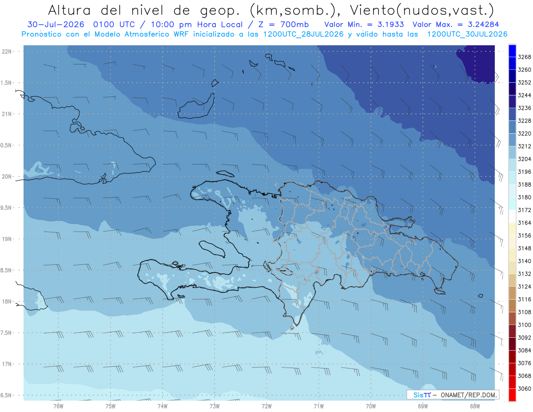Click the legend value '3132'

[x=525, y=274]
